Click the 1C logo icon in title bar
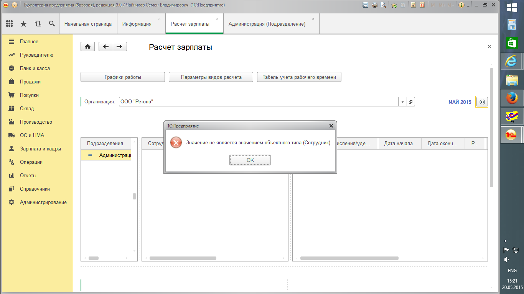This screenshot has width=524, height=294. [x=6, y=5]
